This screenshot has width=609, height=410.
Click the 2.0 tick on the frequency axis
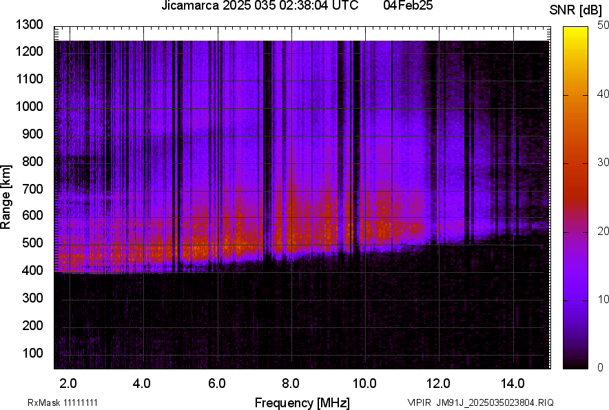point(68,383)
